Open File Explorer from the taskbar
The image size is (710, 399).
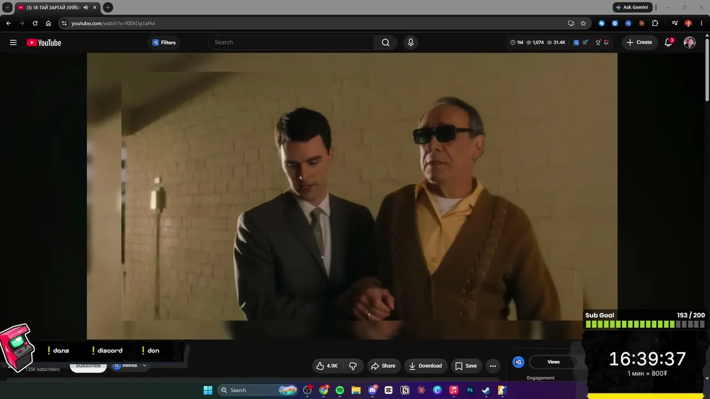coord(356,390)
